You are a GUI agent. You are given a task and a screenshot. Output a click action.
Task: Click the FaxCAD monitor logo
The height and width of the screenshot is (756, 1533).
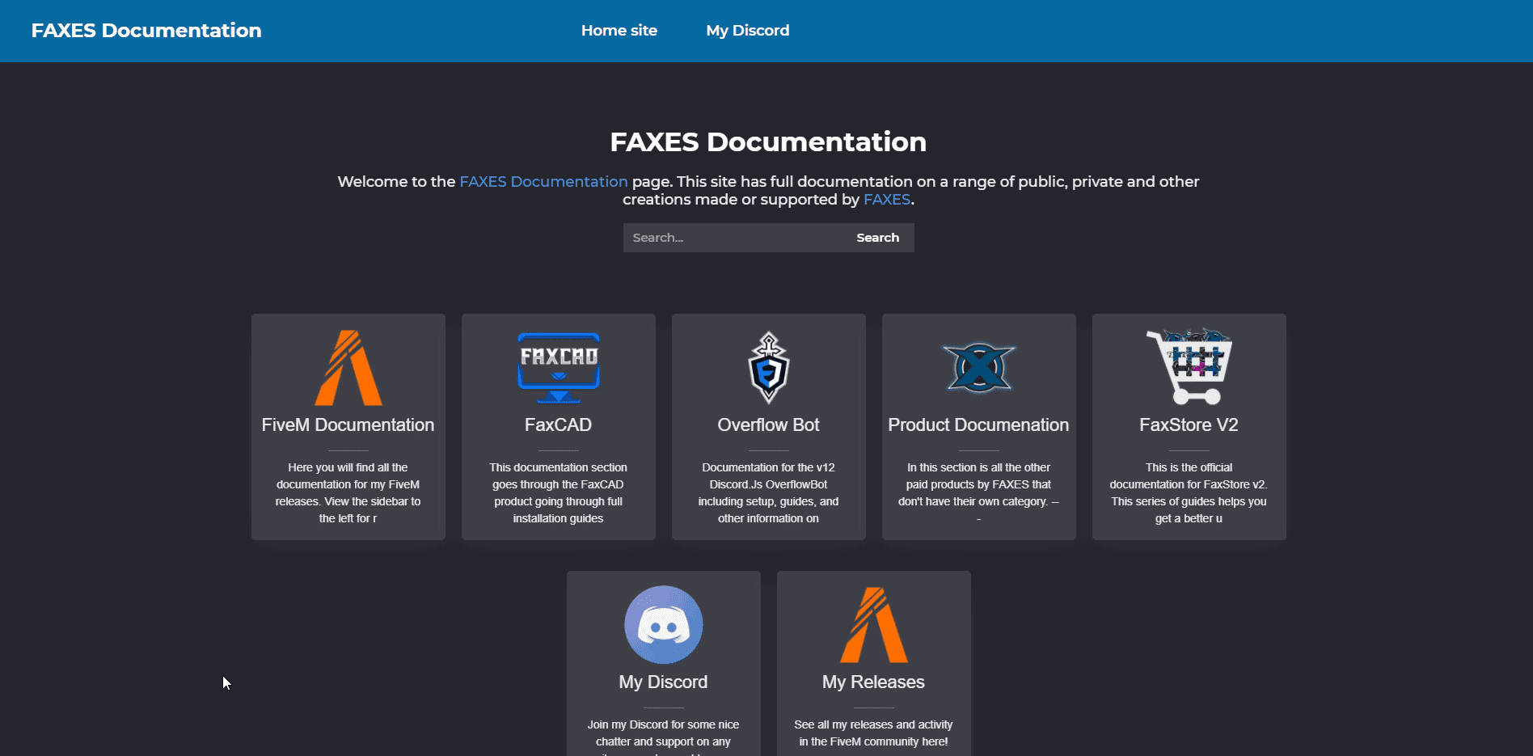point(558,367)
